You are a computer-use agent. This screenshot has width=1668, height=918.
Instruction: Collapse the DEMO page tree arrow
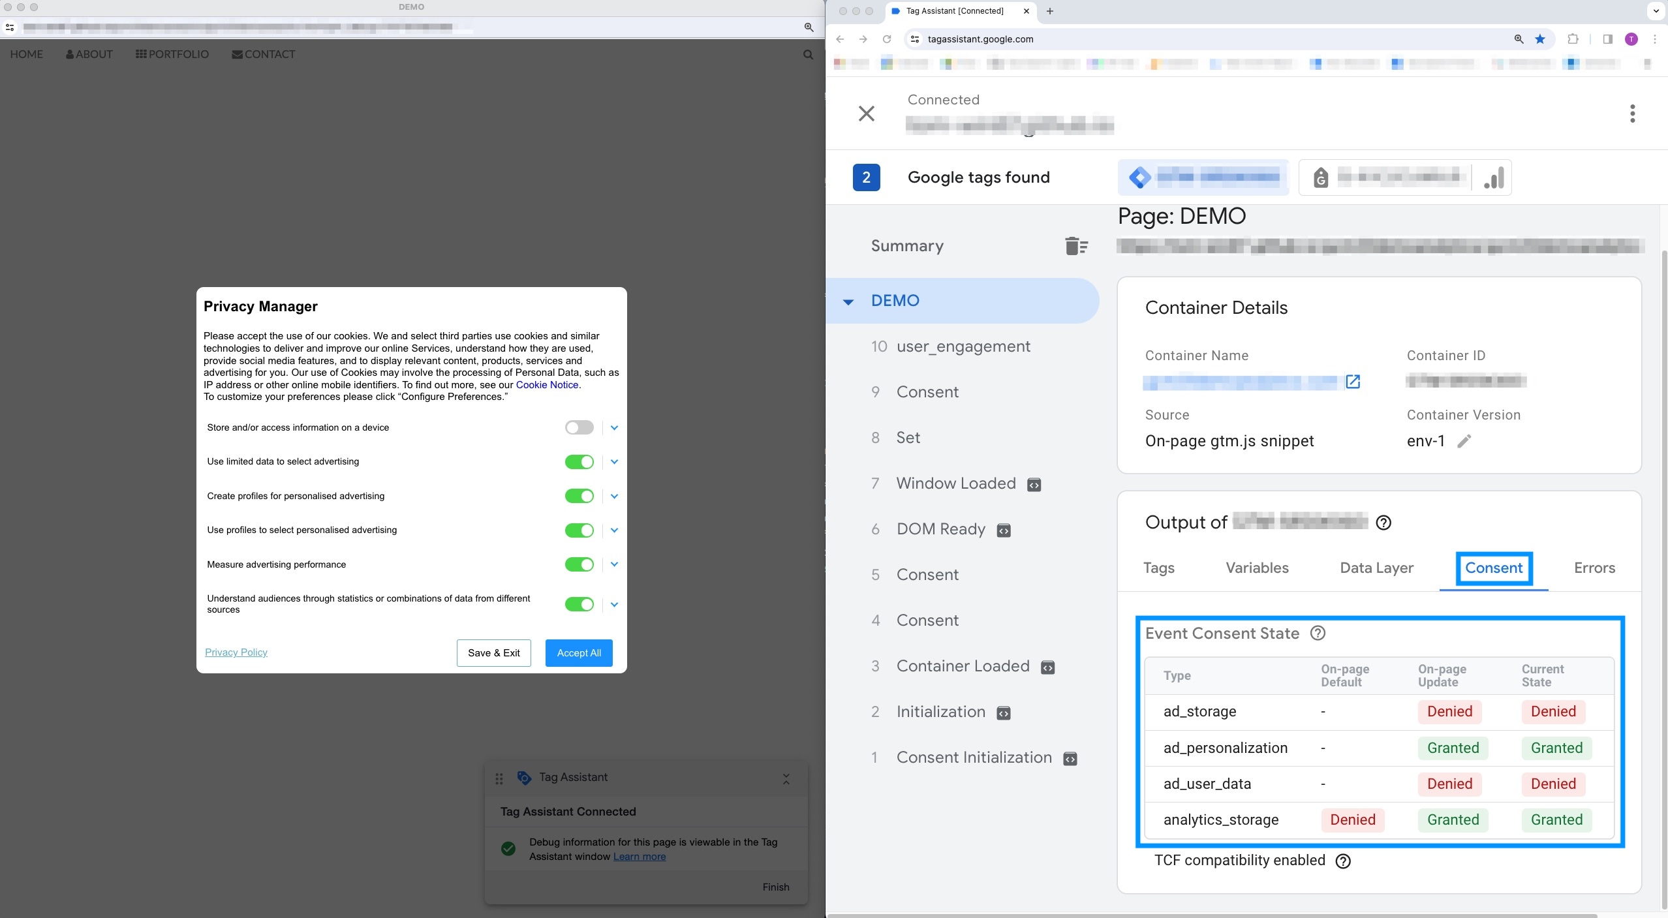848,301
